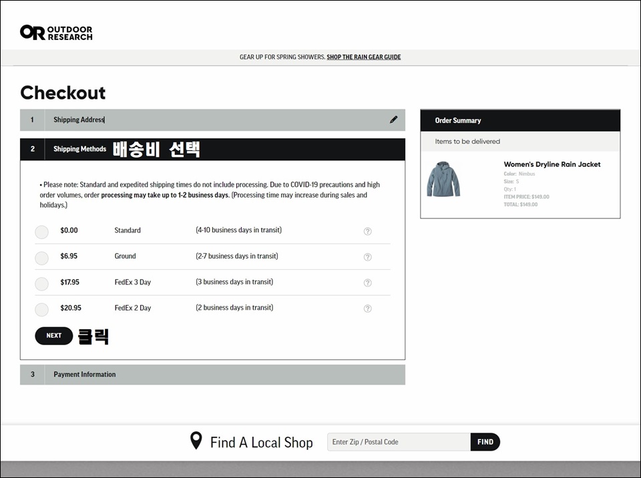
Task: Click the FedEx 3 Day label
Action: coord(132,282)
